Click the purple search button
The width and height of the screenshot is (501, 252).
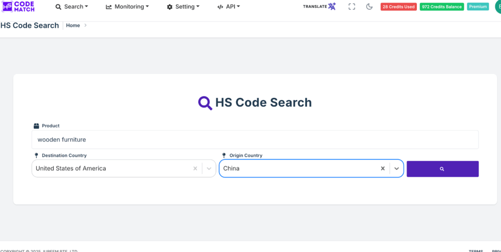[x=442, y=169]
